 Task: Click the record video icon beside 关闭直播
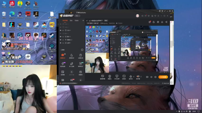click(x=147, y=77)
